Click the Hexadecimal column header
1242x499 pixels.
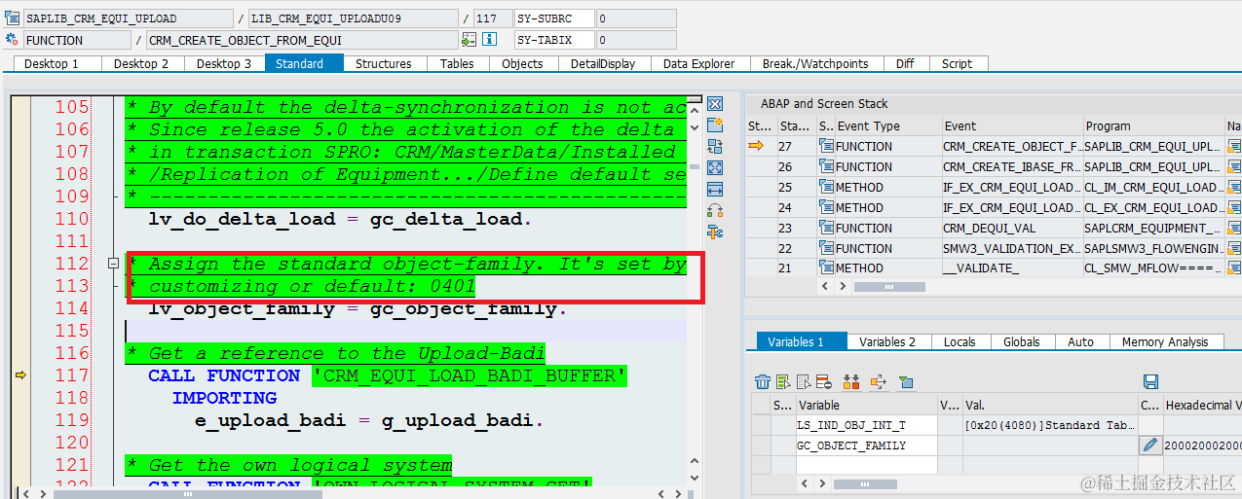[x=1202, y=405]
